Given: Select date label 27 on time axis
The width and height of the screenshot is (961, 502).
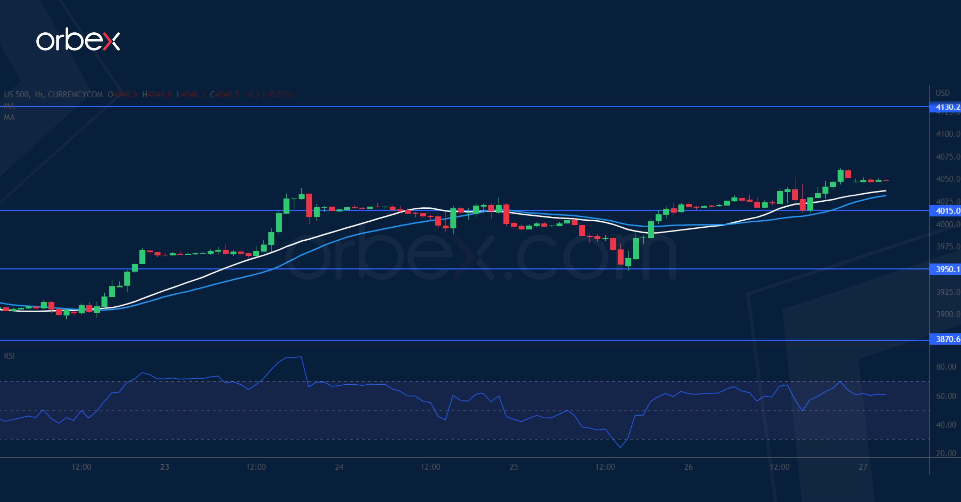Looking at the screenshot, I should pos(863,467).
